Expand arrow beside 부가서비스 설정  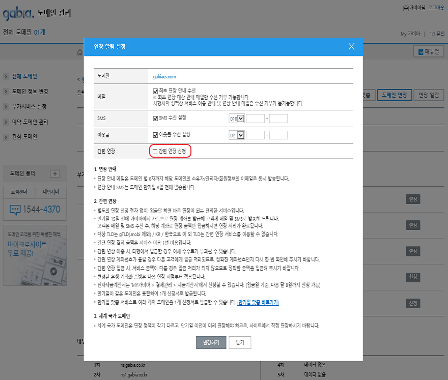[x=6, y=107]
